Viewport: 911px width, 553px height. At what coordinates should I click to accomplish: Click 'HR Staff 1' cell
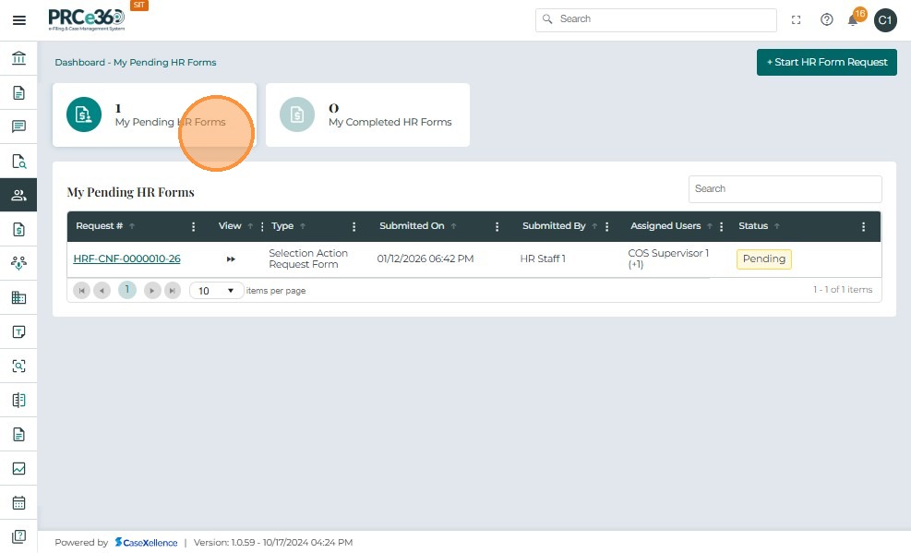coord(543,259)
